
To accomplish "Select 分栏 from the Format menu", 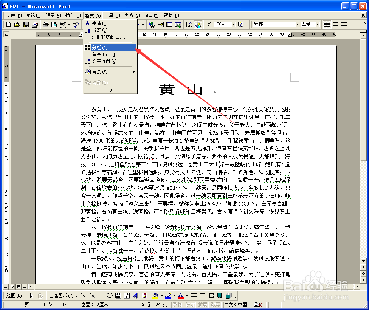I will tap(102, 47).
